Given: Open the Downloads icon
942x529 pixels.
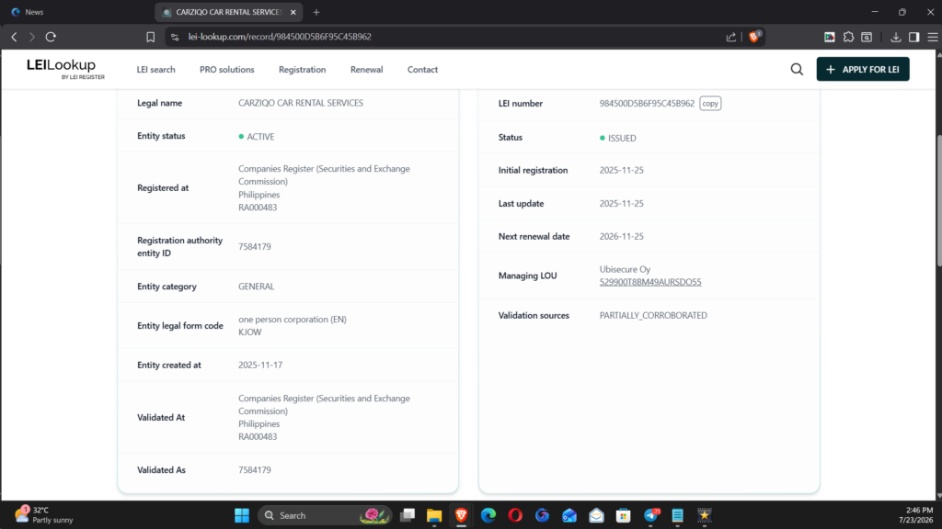Looking at the screenshot, I should [896, 37].
